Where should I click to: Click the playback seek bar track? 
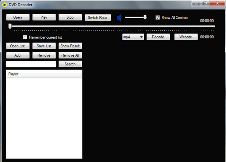point(112,26)
